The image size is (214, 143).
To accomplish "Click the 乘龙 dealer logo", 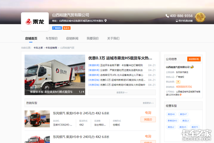I will (x=35, y=22).
